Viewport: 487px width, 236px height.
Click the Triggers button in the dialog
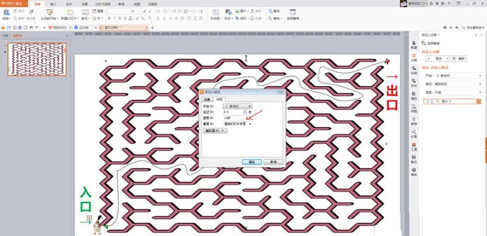215,131
